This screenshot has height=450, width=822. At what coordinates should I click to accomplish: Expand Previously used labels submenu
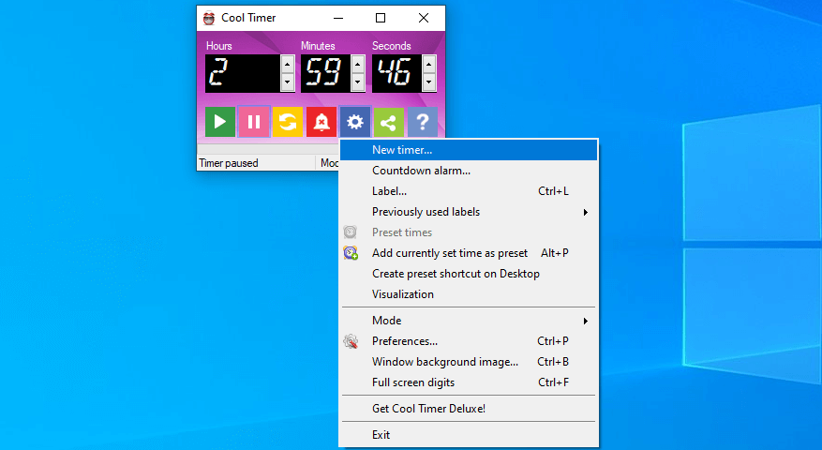(469, 212)
